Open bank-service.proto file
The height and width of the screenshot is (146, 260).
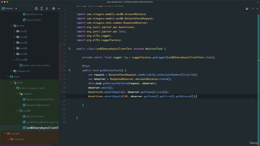(36, 65)
